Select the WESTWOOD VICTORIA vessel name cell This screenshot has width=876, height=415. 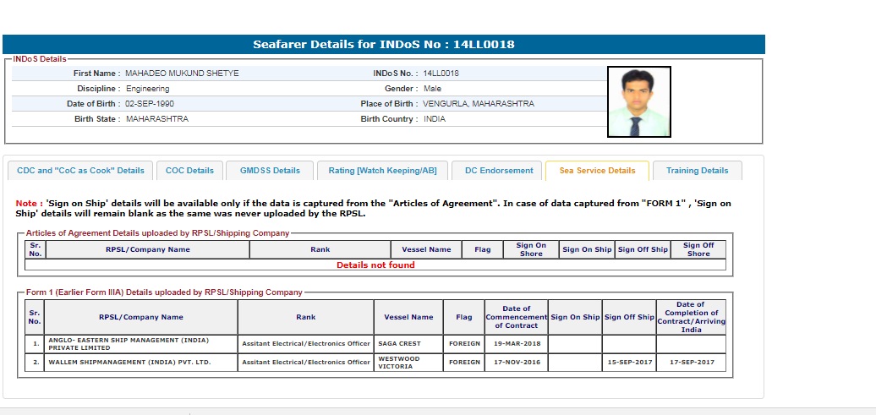click(x=408, y=362)
